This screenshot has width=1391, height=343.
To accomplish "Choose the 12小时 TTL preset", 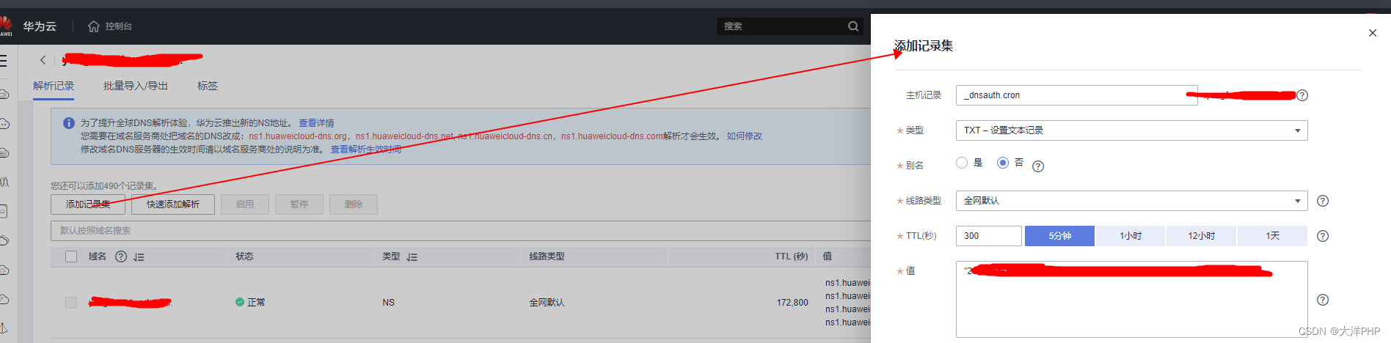I will pos(1202,236).
